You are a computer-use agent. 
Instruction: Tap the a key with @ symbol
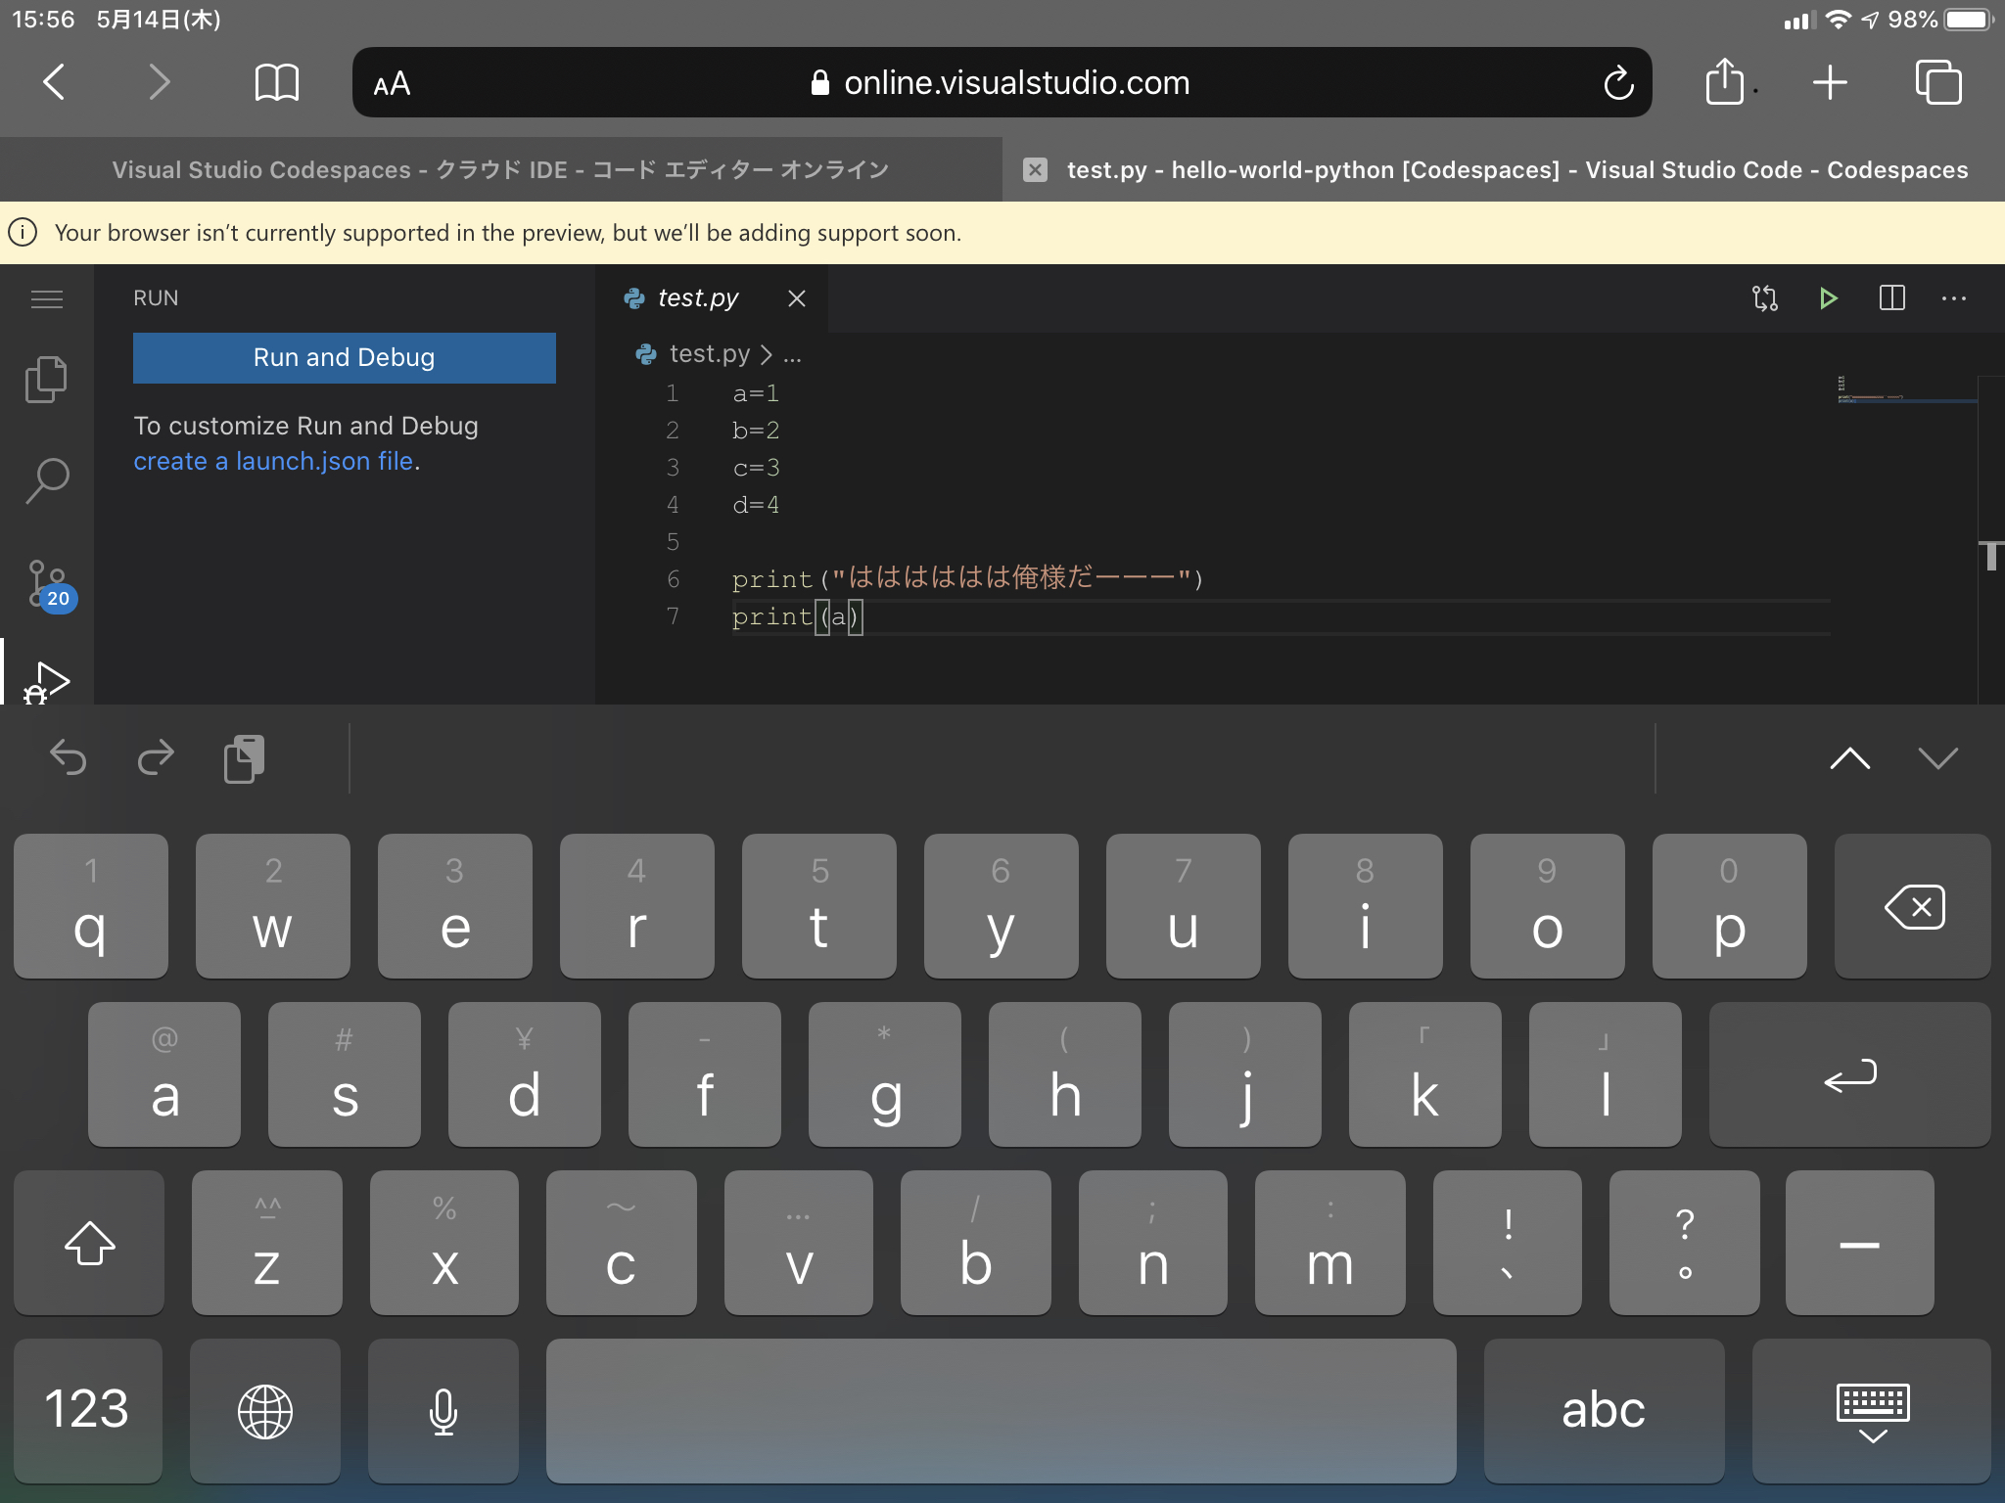(164, 1074)
